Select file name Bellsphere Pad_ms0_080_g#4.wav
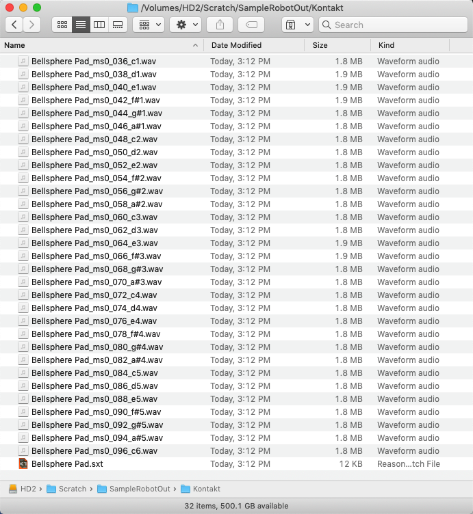The height and width of the screenshot is (514, 473). click(97, 347)
